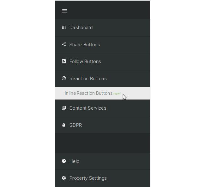The image size is (206, 187).
Task: Click the smiley face Reaction Buttons icon
Action: point(64,78)
